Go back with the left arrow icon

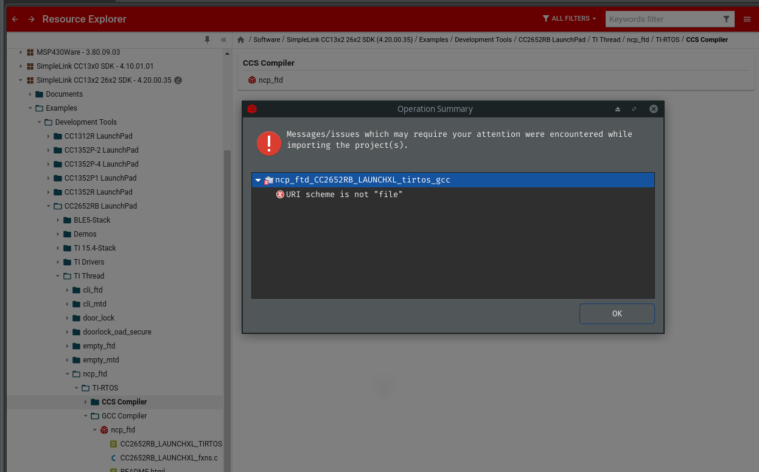15,19
